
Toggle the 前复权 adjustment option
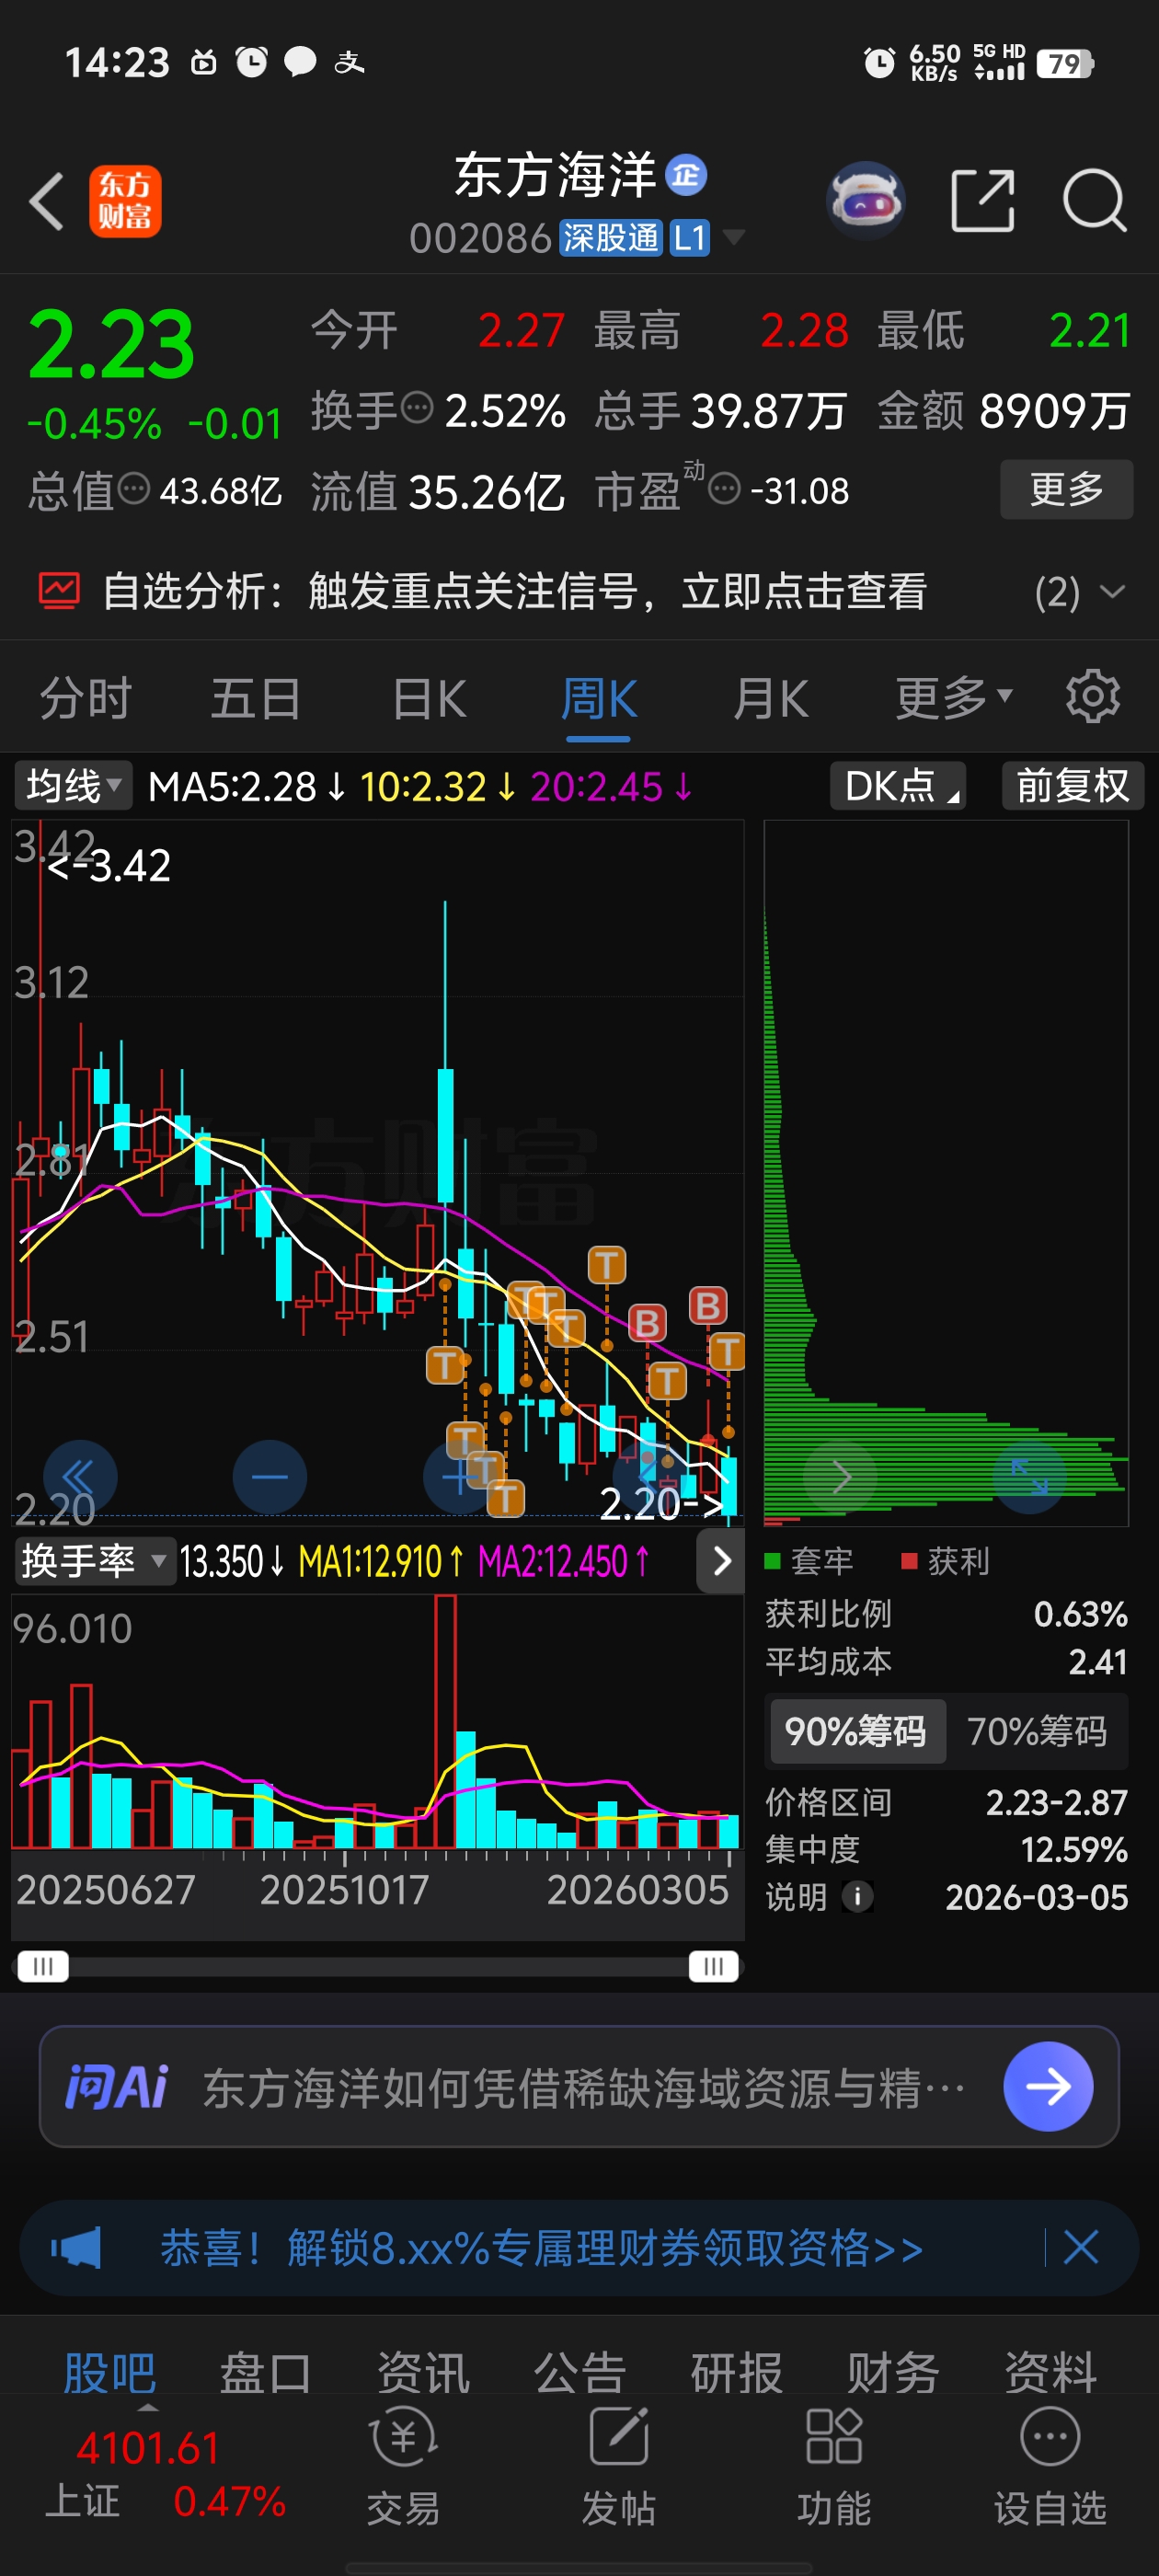(1072, 786)
